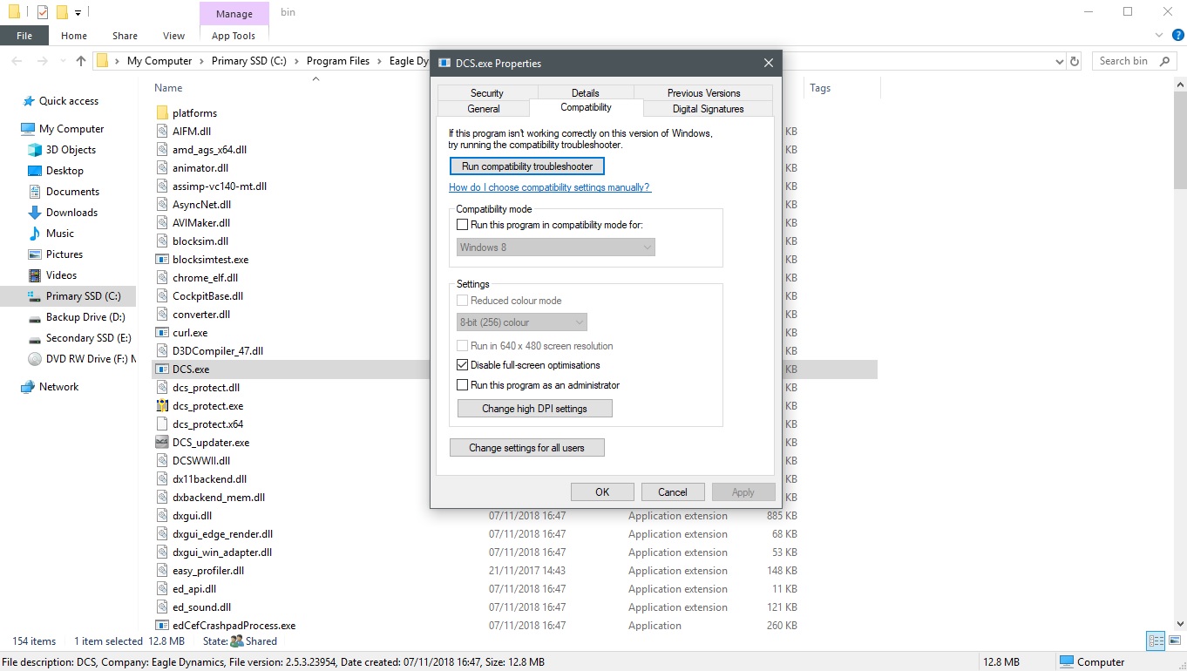The width and height of the screenshot is (1187, 671).
Task: Open the 8-bit (256) colour dropdown
Action: 522,322
